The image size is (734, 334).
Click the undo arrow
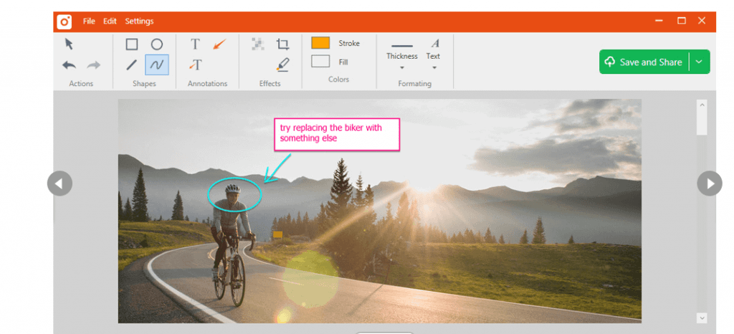point(70,65)
